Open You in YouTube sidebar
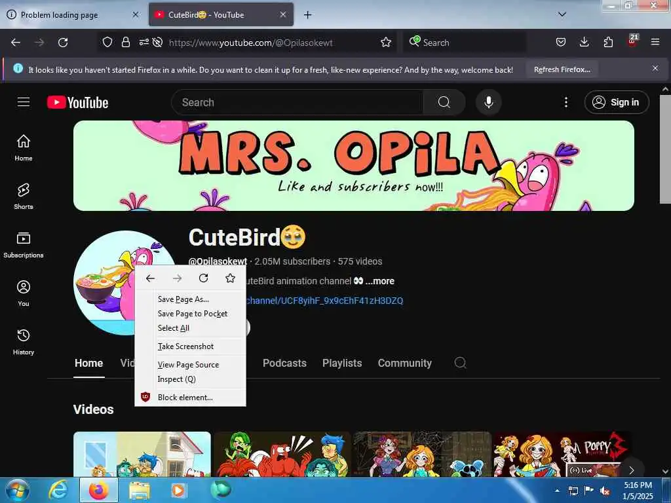 (x=24, y=293)
